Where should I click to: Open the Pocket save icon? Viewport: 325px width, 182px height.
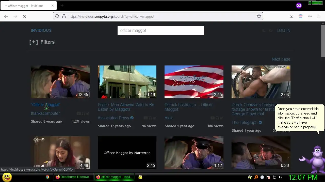coord(291,16)
